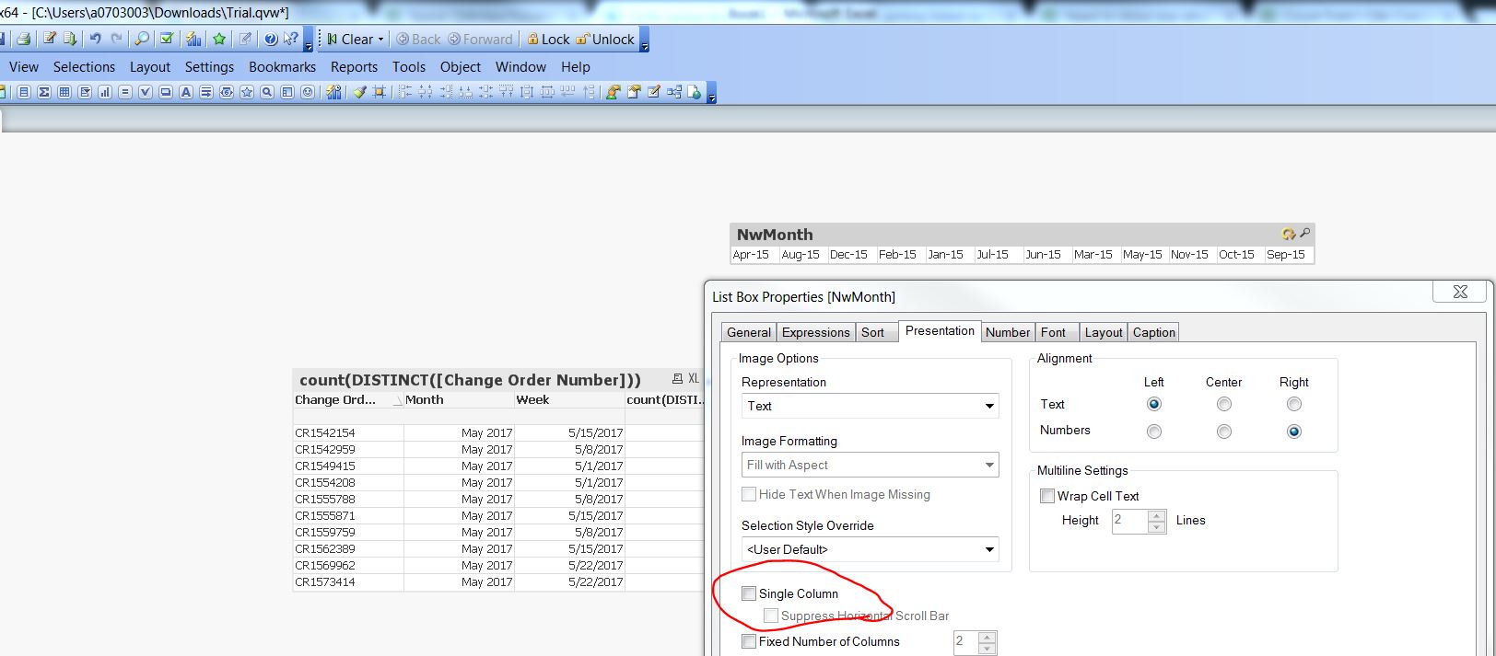Create a Bookmark Object star icon
1496x656 pixels.
(247, 92)
